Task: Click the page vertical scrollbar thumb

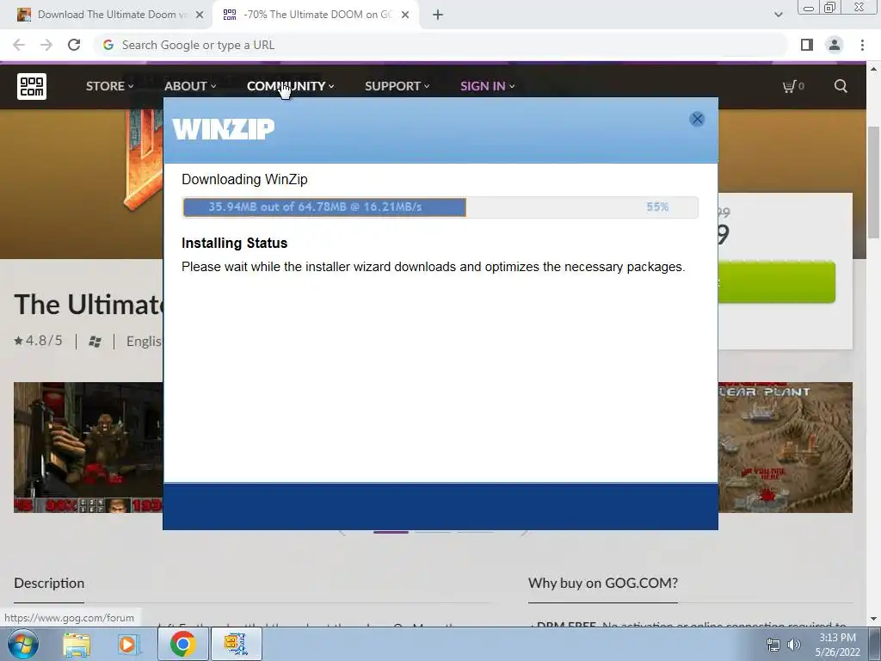Action: 873,182
